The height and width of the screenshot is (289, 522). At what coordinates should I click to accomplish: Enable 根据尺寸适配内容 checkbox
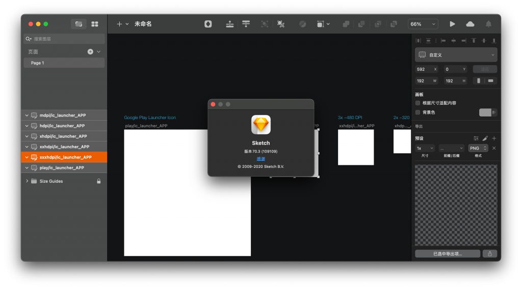click(418, 103)
